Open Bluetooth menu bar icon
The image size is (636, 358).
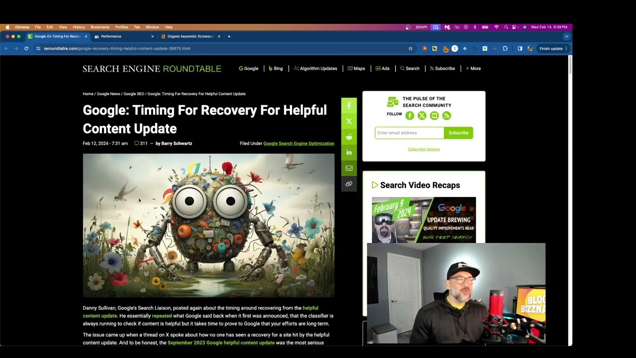pyautogui.click(x=475, y=27)
